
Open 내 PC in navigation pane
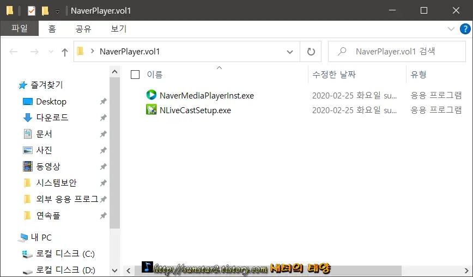pos(41,237)
